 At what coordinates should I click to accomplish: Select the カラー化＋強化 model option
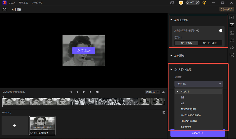click(210, 43)
